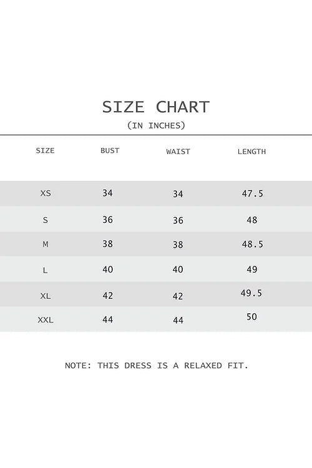Click the length value 50
The width and height of the screenshot is (312, 468).
pyautogui.click(x=251, y=316)
